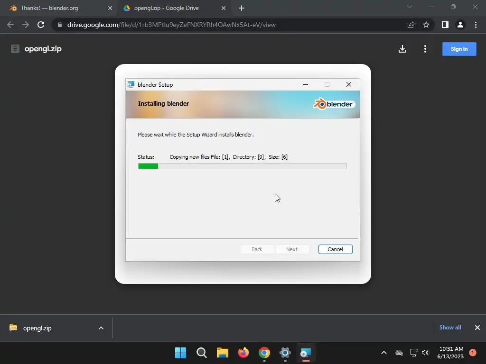Open File Explorer from taskbar
The height and width of the screenshot is (364, 486).
click(x=222, y=353)
